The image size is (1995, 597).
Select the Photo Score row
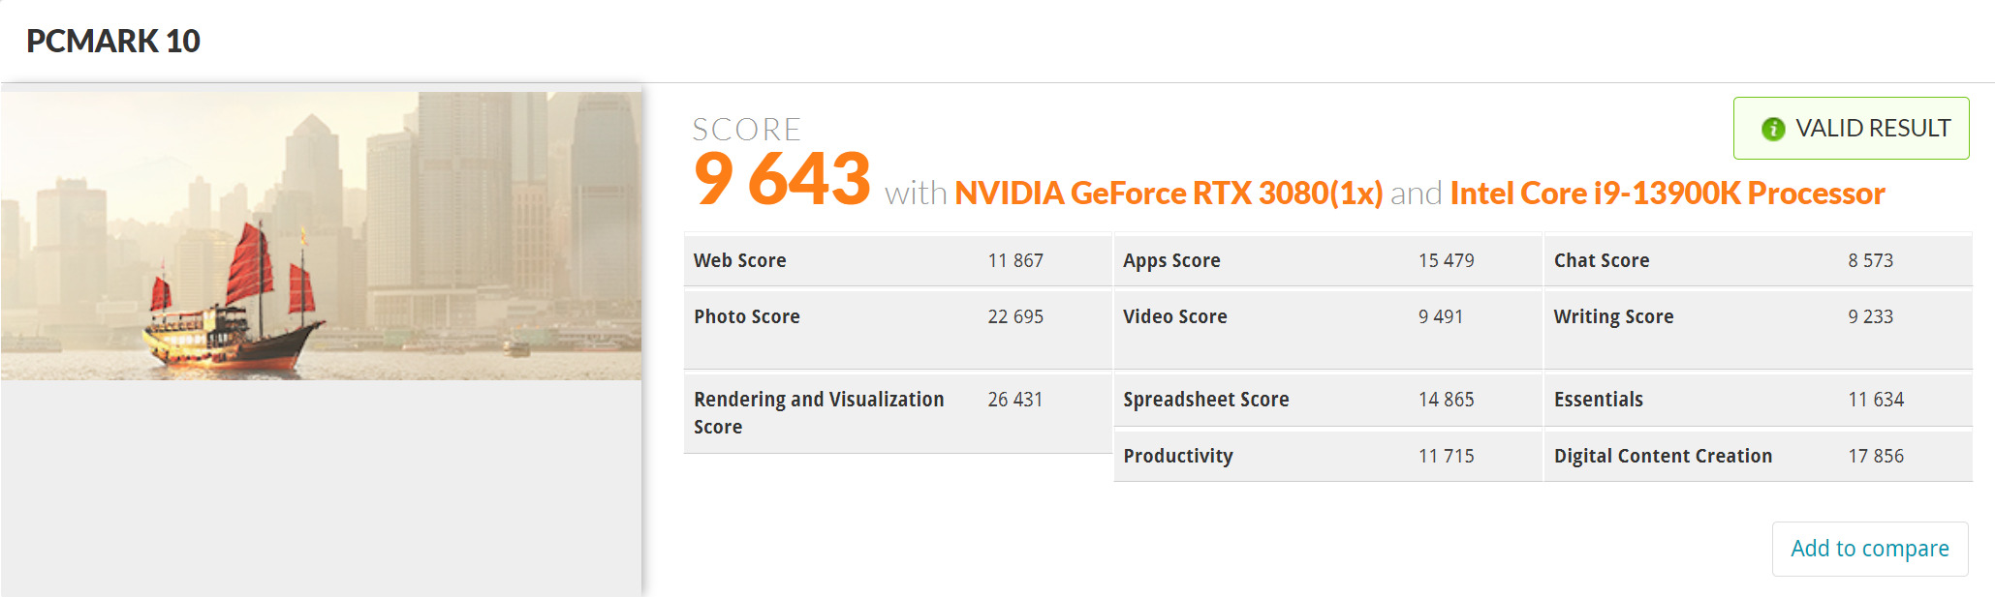[896, 317]
